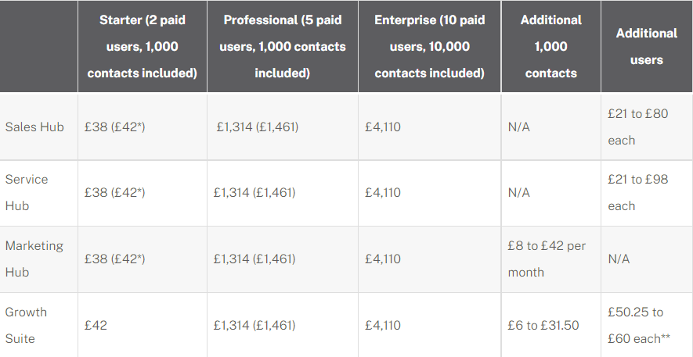Click Marketing Hub's £8 to £42 per month cell
Image resolution: width=693 pixels, height=357 pixels.
pos(547,259)
